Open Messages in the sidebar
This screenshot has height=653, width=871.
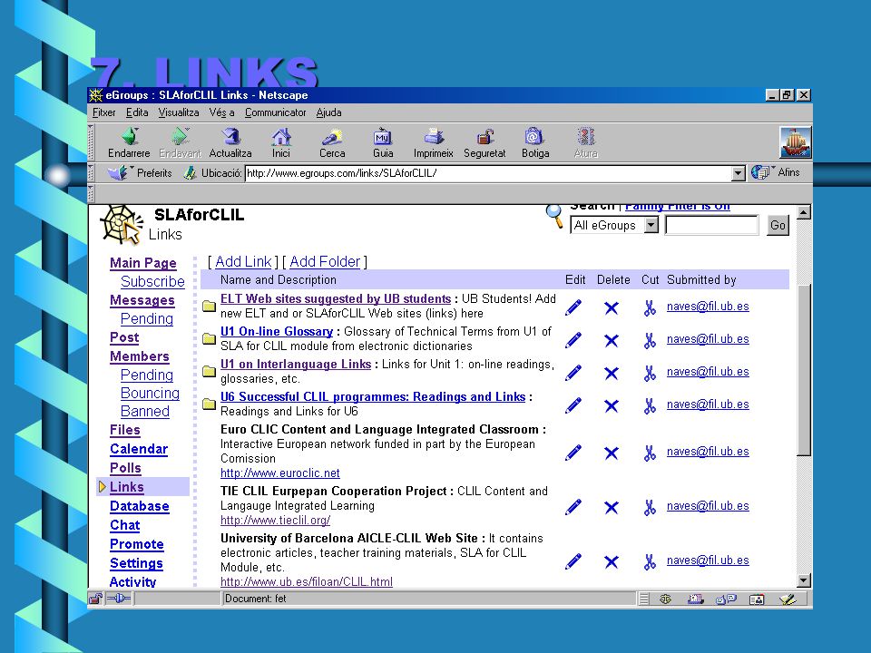pos(142,300)
